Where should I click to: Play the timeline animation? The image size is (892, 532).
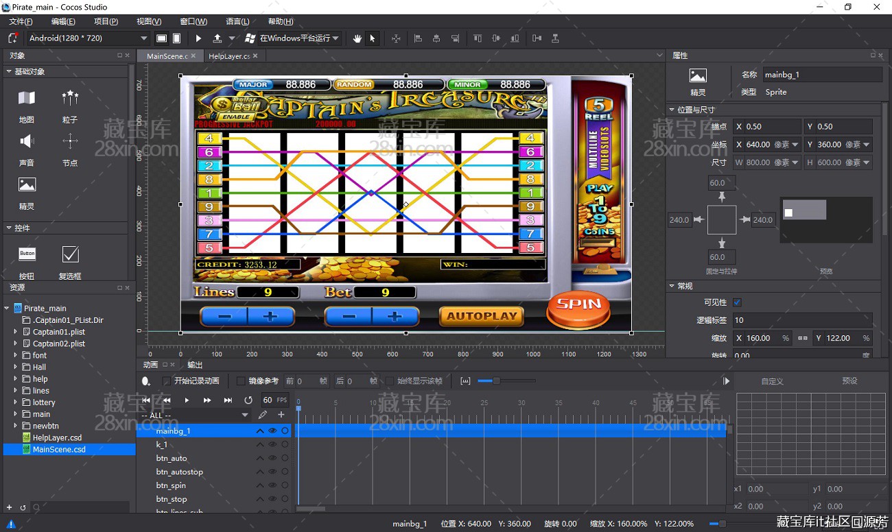187,400
